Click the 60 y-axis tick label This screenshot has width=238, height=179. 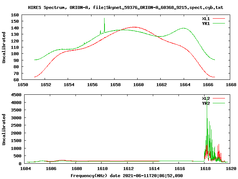[x=16, y=80]
